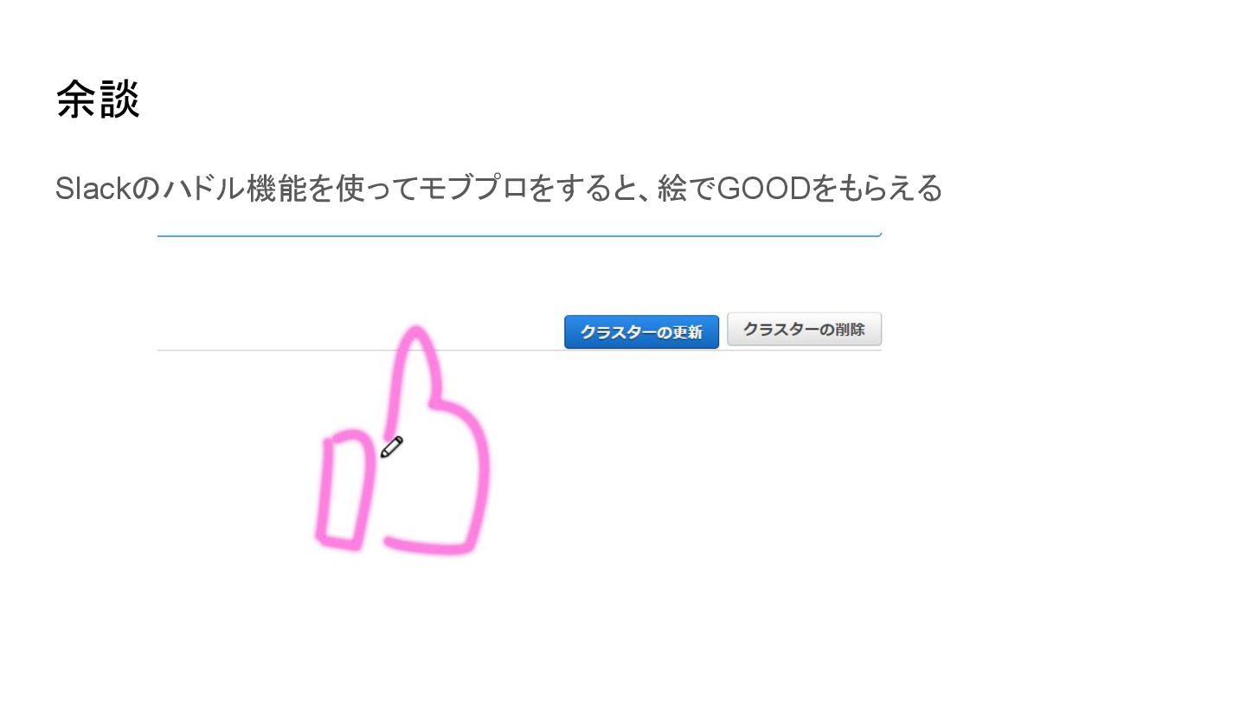
Task: Click the blue line atop the embedded screenshot
Action: [519, 235]
